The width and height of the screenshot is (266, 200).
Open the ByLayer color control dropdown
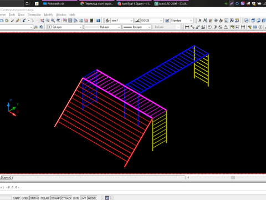[65, 27]
